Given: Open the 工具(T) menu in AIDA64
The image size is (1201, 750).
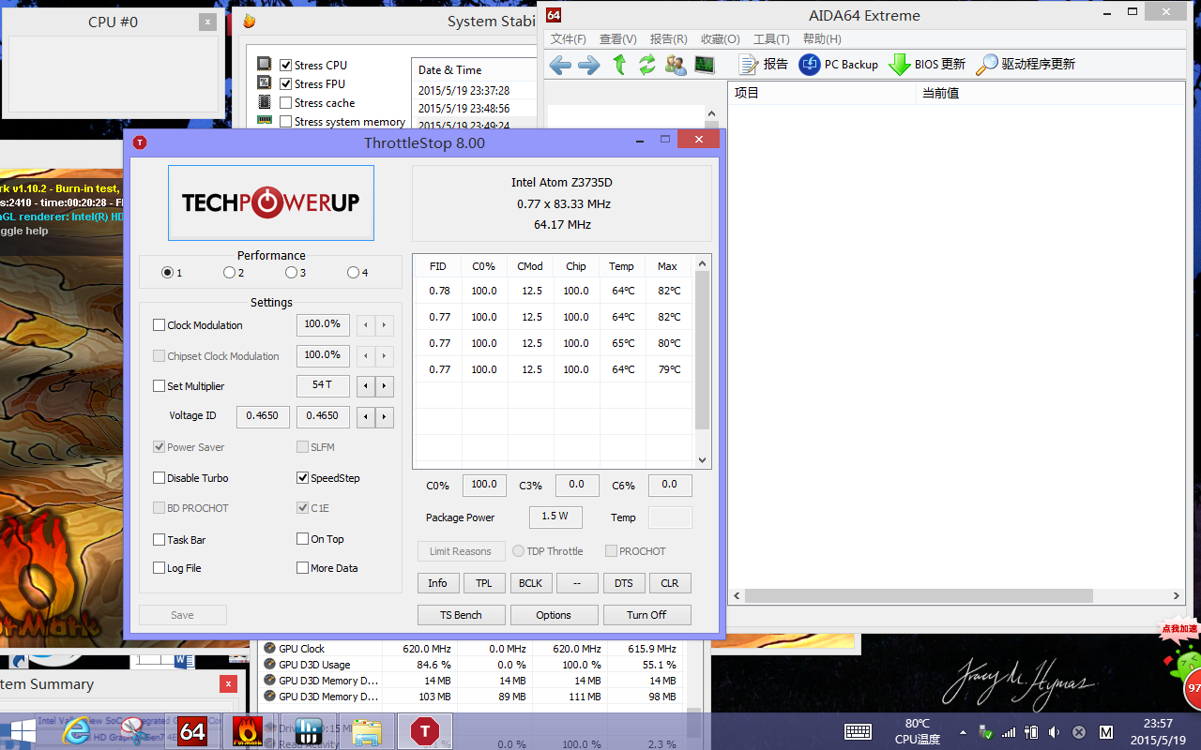Looking at the screenshot, I should (771, 39).
